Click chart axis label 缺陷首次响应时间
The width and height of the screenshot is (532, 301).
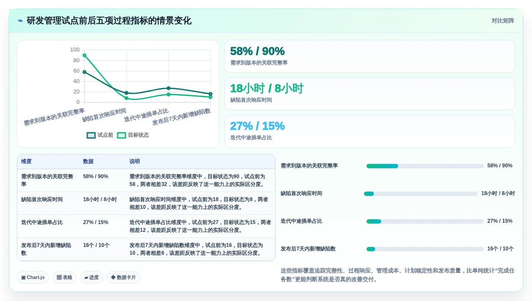coord(104,115)
